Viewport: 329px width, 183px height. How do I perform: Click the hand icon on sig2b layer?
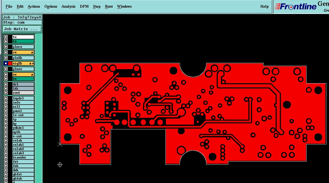(30, 63)
